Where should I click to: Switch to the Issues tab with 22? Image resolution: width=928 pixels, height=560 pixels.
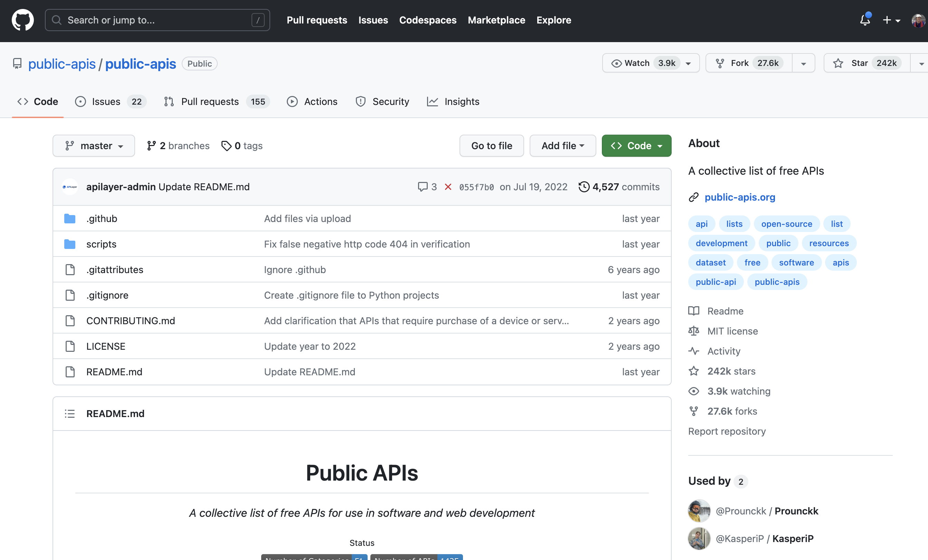pos(110,102)
